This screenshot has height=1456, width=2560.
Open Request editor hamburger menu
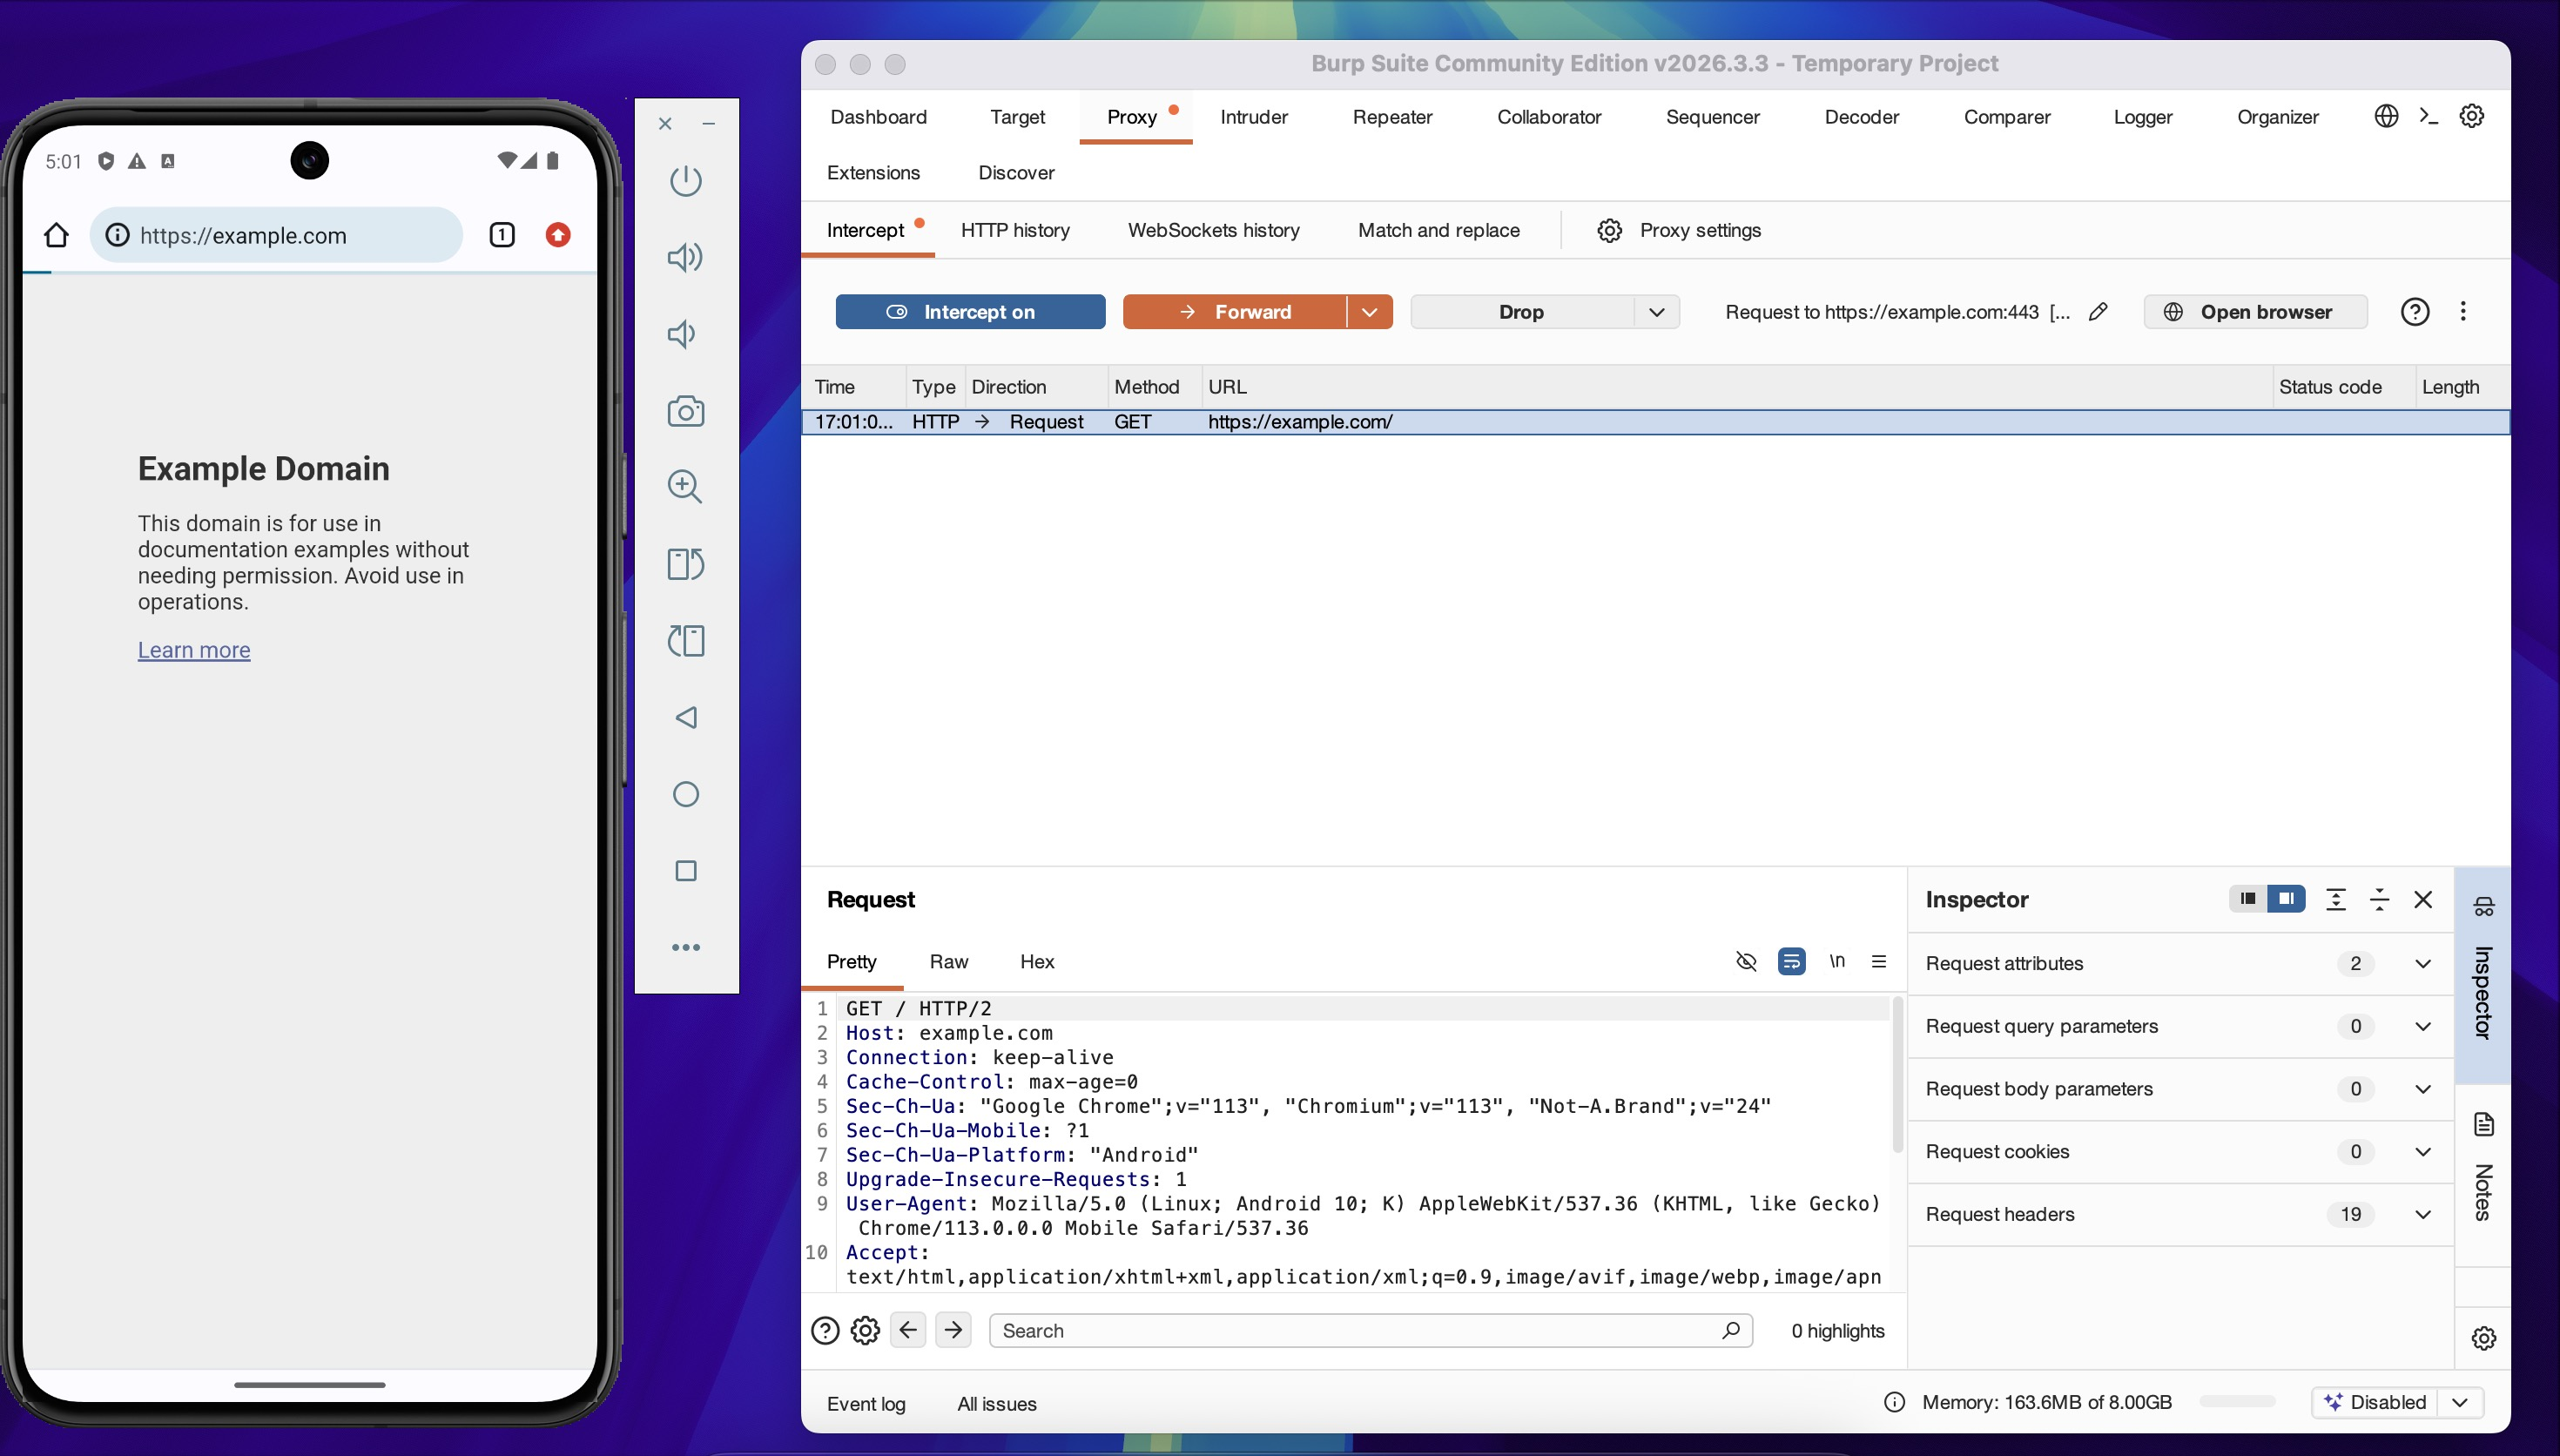1879,961
